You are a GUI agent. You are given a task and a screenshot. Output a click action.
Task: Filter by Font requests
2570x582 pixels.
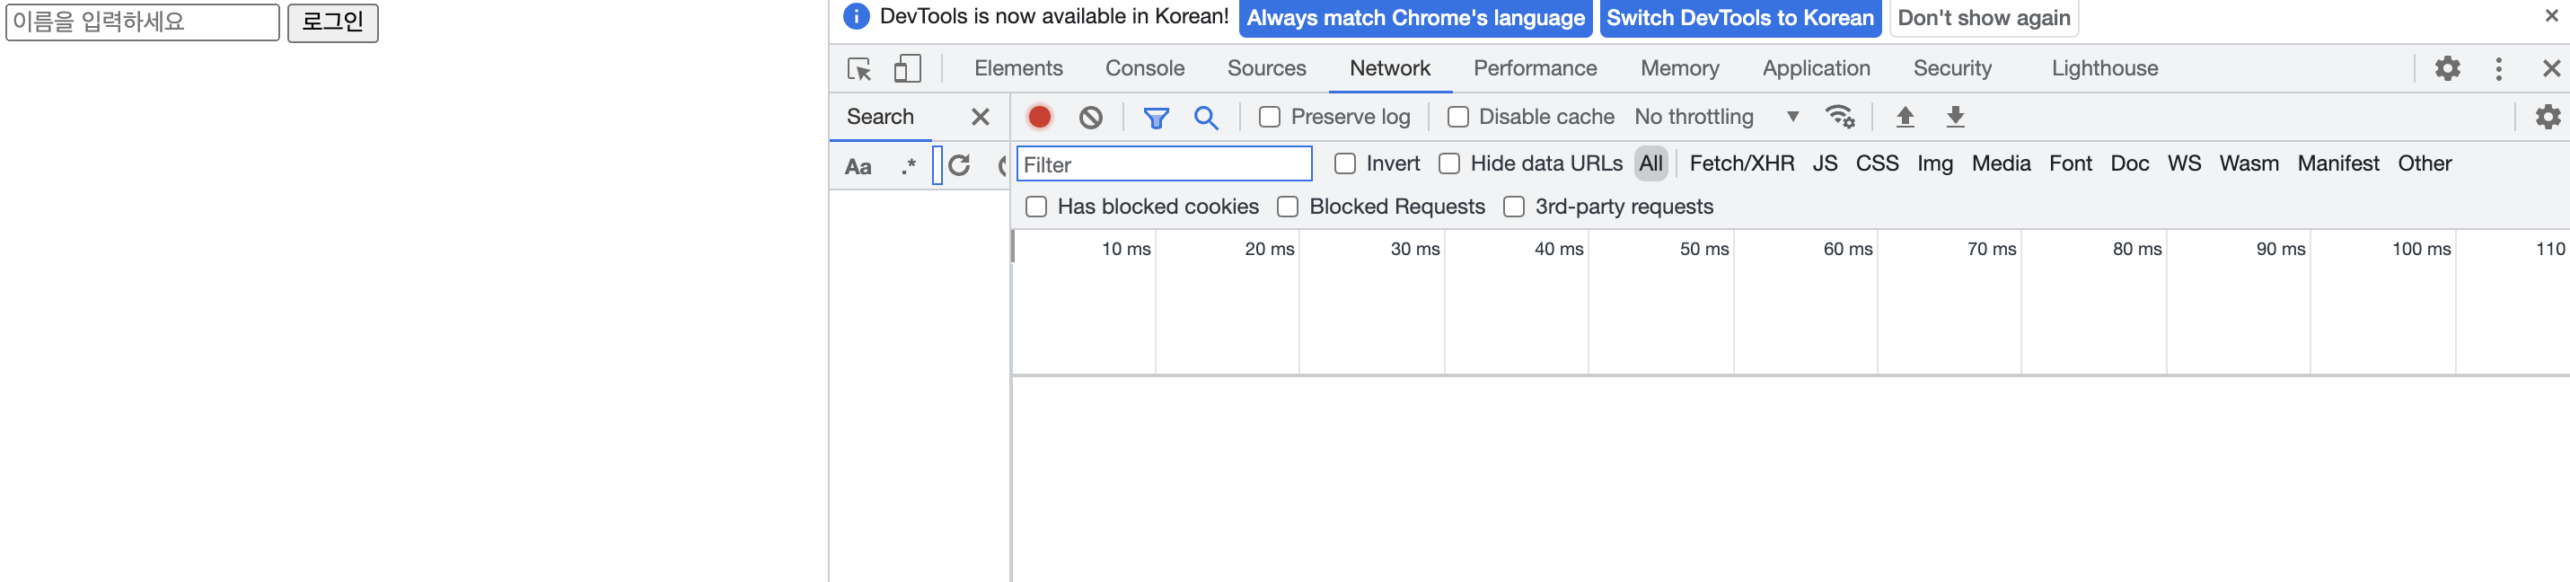point(2070,163)
